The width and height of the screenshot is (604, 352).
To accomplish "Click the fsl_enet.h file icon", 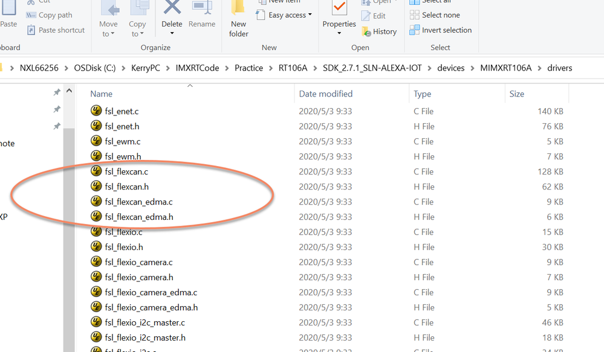I will click(x=96, y=126).
